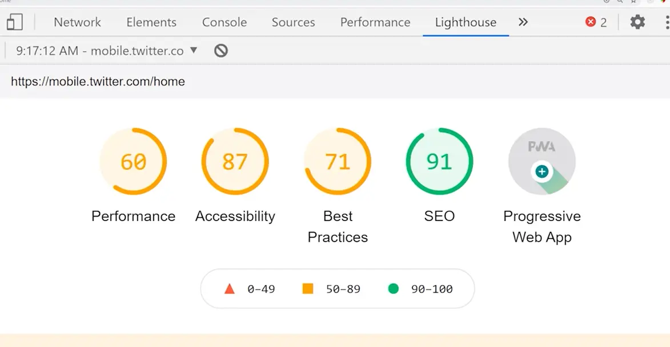
Task: Click the Progressive Web App badge icon
Action: pos(541,162)
